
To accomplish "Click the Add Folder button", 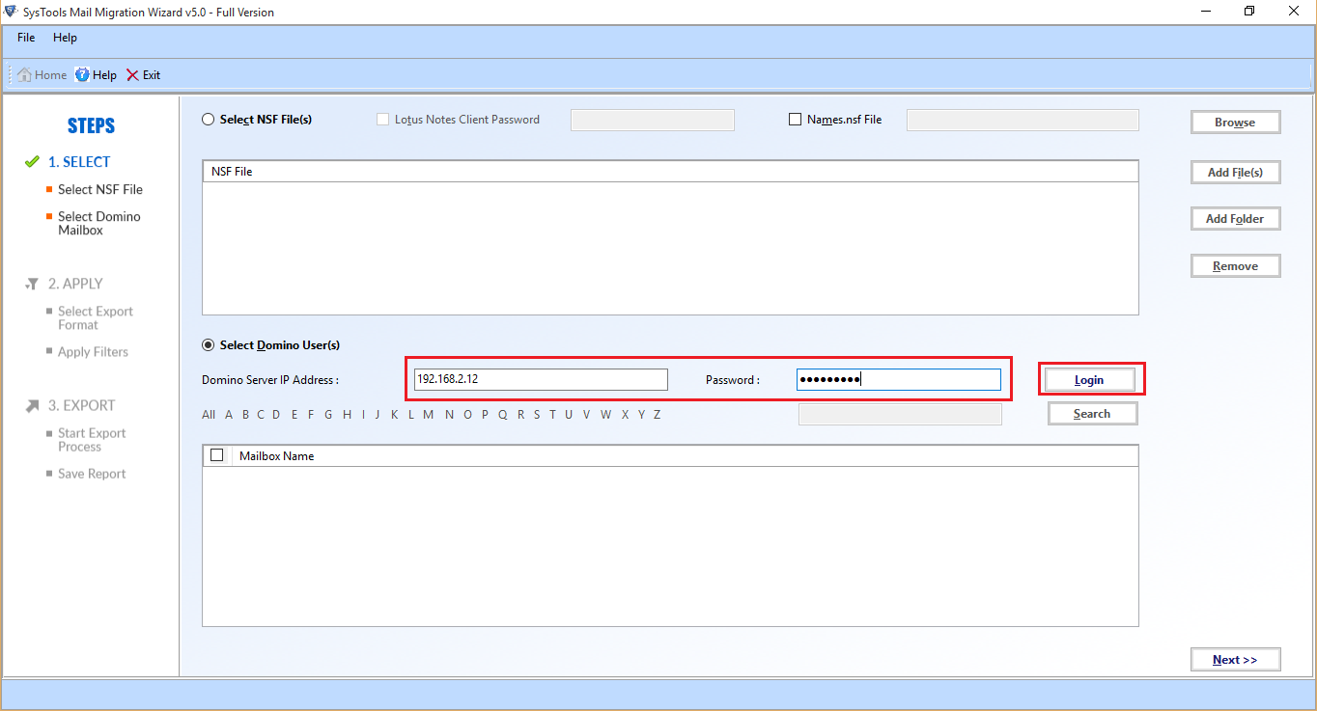I will click(1235, 219).
